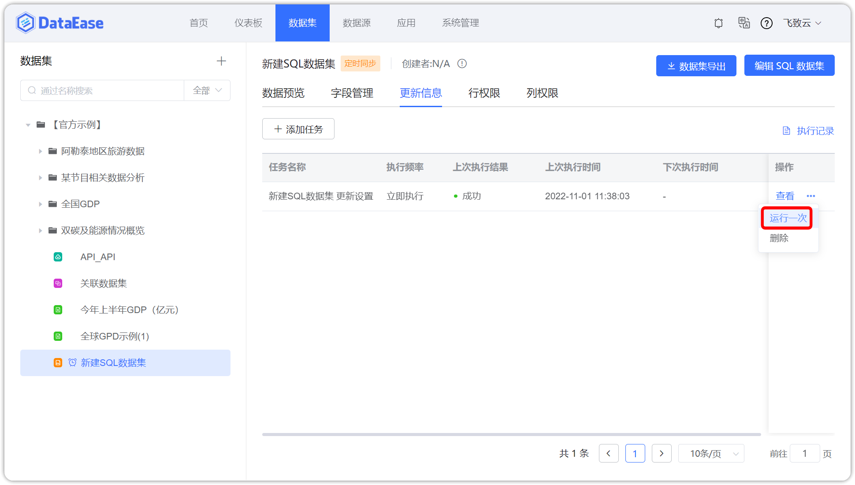Click the ellipsis icon in the operations column

pos(811,196)
